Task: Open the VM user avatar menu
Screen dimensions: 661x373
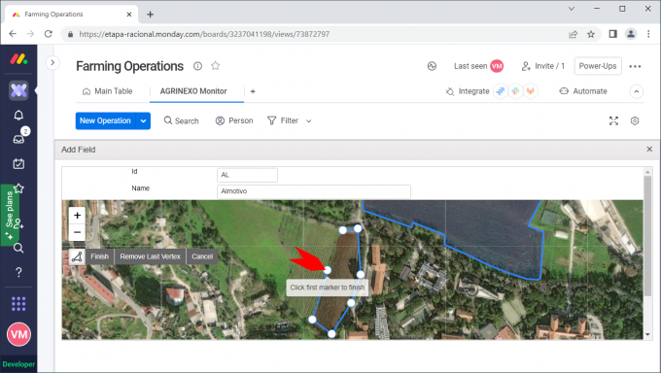Action: (18, 334)
